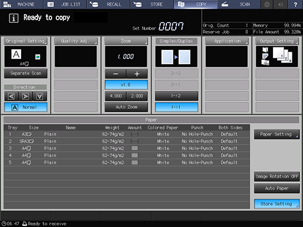Click the clock icon in status bar
This screenshot has width=303, height=227.
4,223
